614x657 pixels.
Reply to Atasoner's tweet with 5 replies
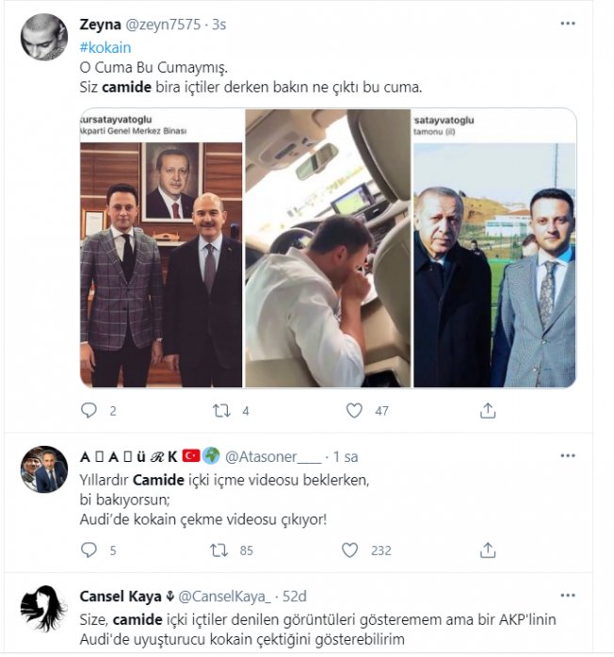click(x=89, y=550)
